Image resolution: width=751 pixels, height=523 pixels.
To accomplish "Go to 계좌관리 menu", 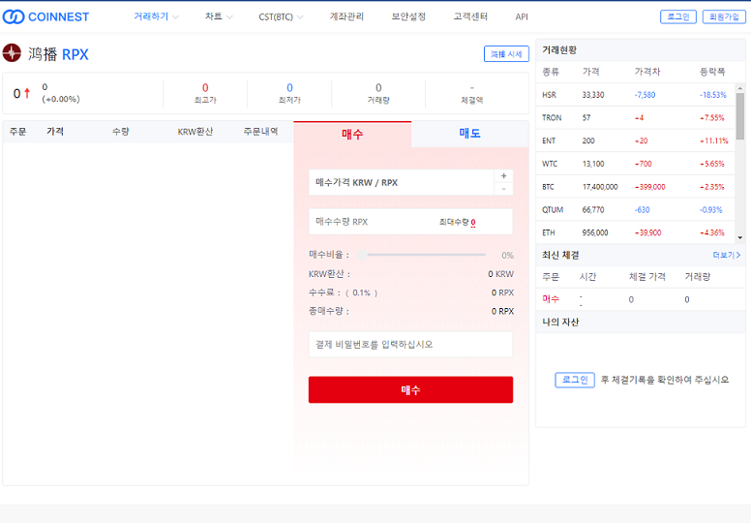I will click(x=346, y=16).
